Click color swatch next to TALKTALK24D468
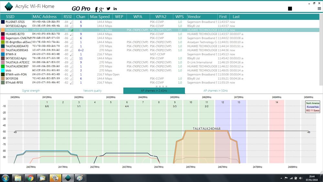Image resolution: width=323 pixels, height=182 pixels. pyautogui.click(x=3, y=30)
